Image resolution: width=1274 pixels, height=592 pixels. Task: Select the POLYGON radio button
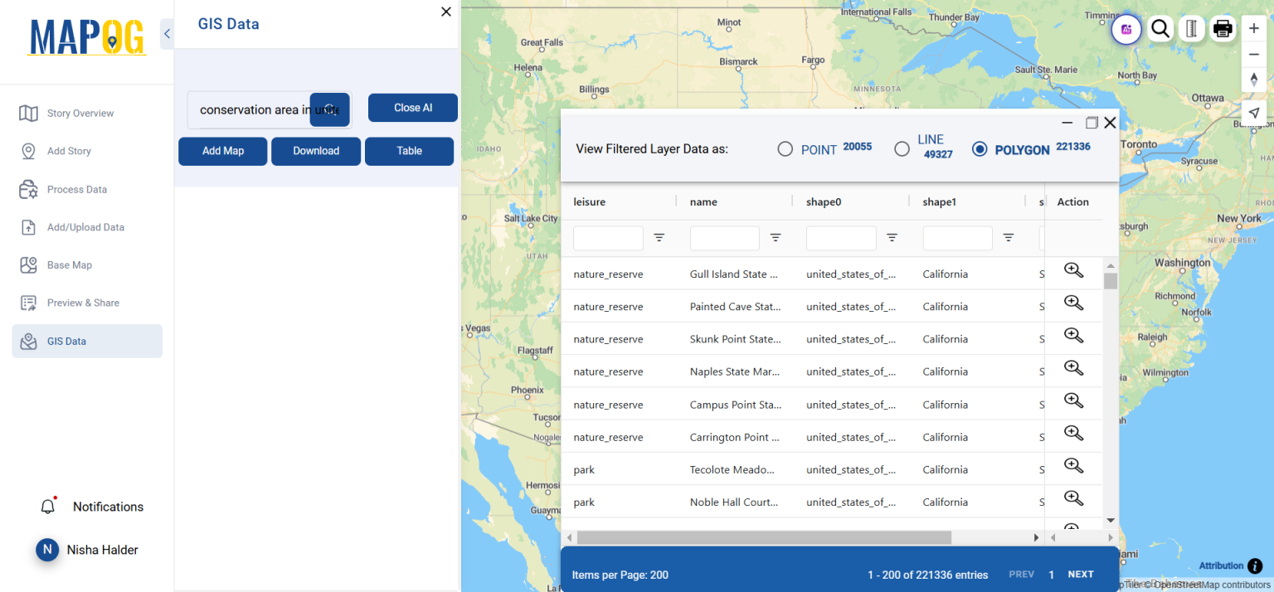click(980, 148)
